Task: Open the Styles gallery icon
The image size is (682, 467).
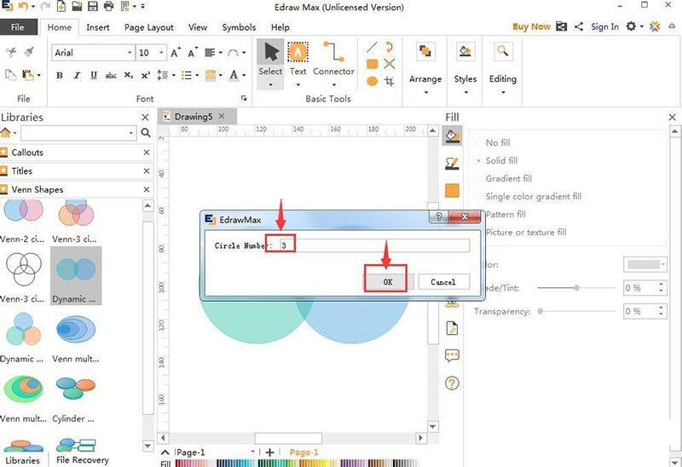Action: 465,54
